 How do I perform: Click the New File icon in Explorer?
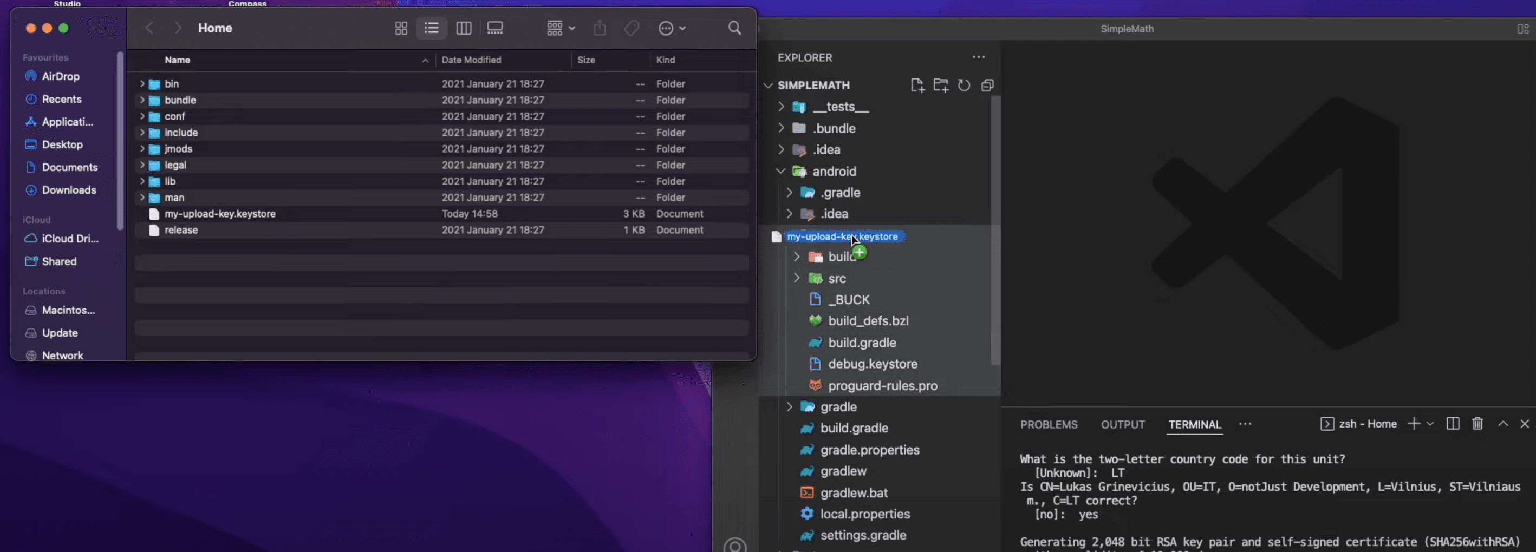pyautogui.click(x=917, y=86)
